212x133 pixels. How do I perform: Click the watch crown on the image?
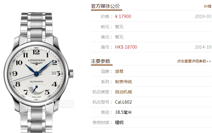71,74
